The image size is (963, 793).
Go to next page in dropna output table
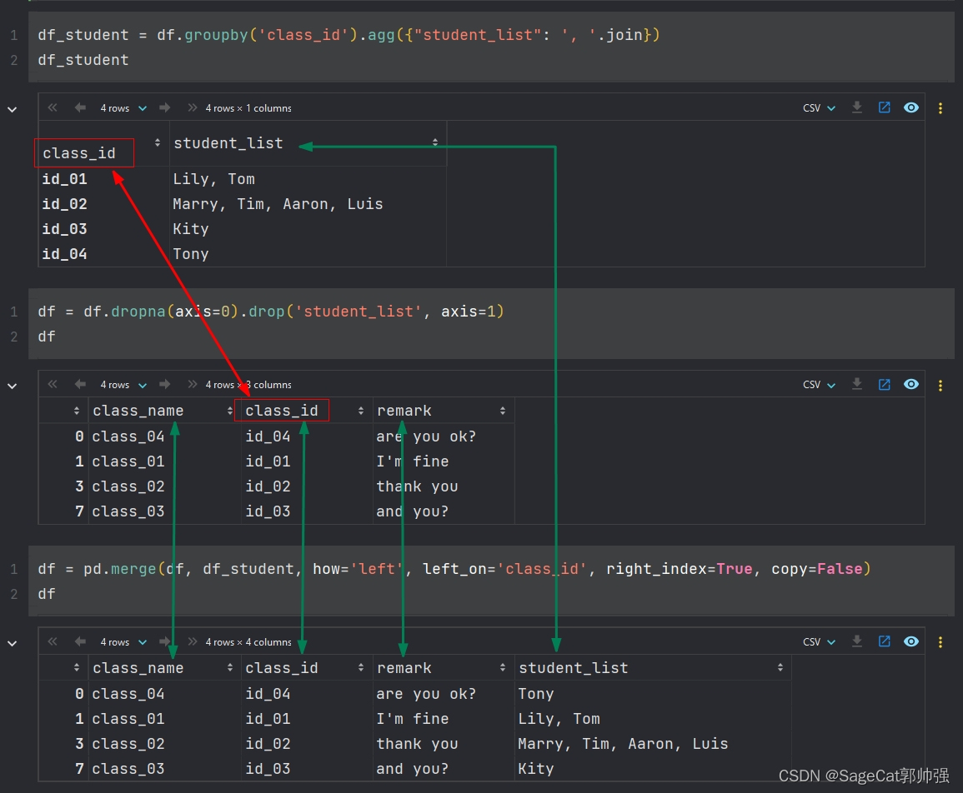coord(164,384)
